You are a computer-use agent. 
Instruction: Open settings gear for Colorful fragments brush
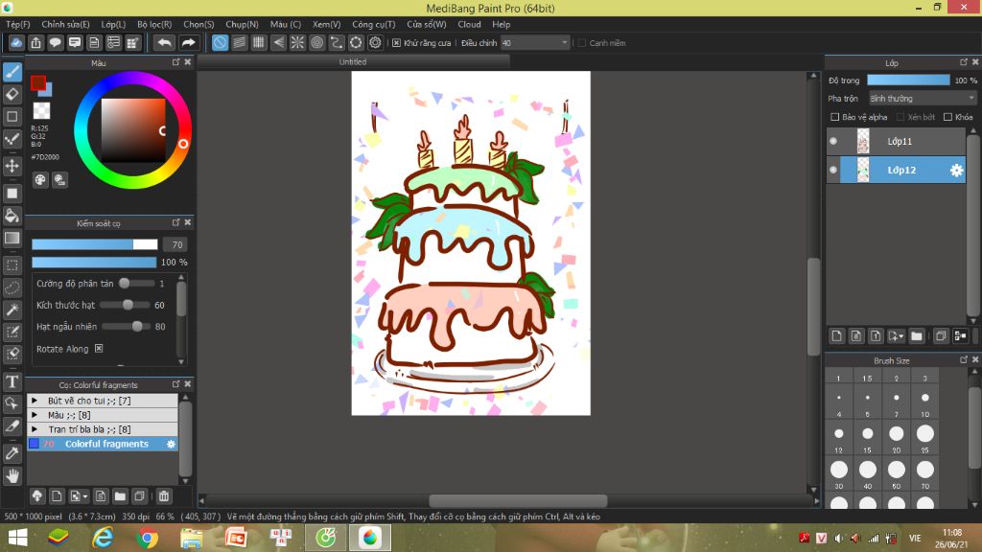pyautogui.click(x=171, y=444)
